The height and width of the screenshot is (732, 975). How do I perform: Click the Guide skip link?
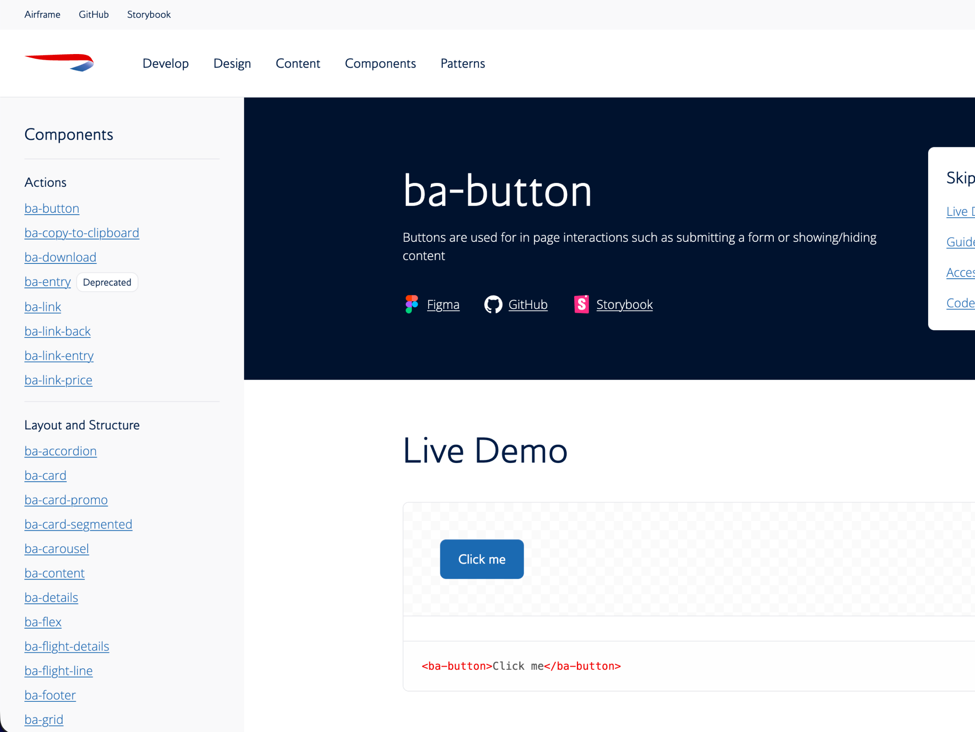(961, 242)
